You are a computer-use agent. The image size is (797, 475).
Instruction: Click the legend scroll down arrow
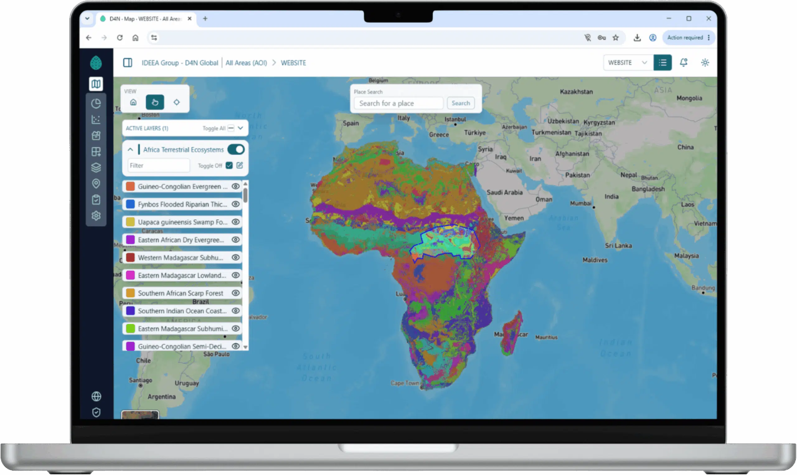(x=246, y=347)
